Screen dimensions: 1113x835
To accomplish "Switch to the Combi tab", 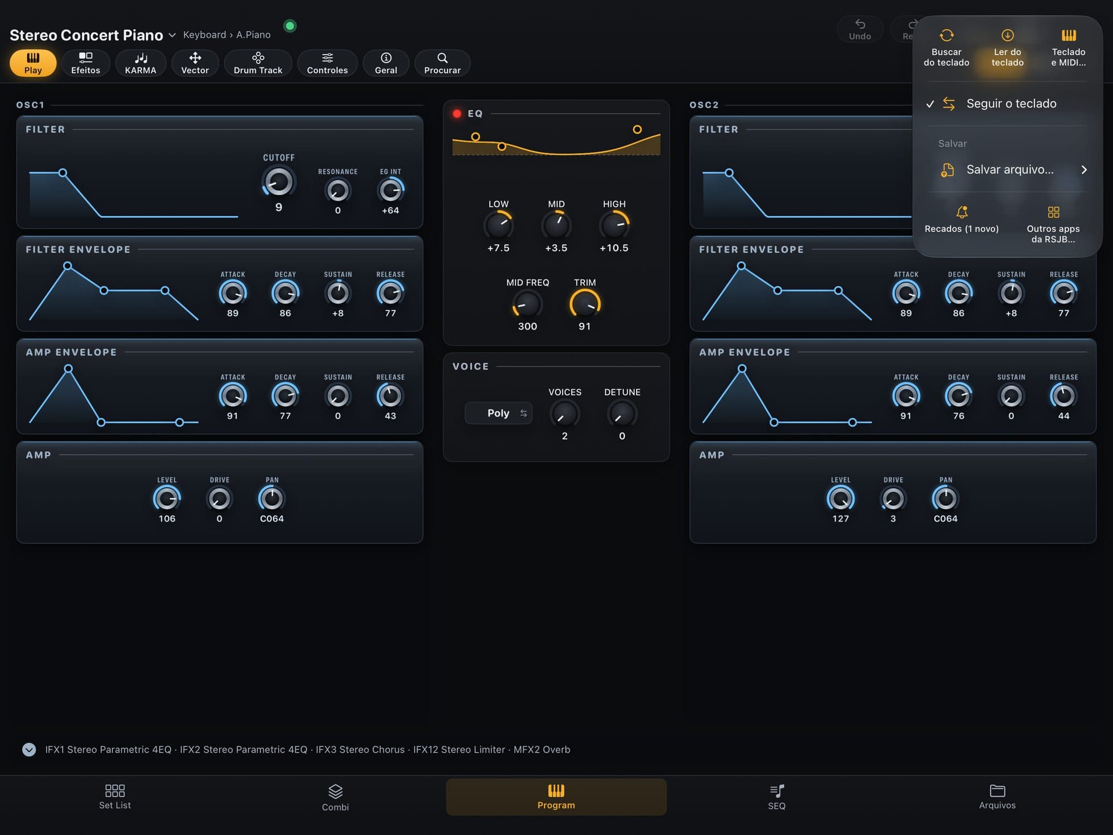I will 335,798.
